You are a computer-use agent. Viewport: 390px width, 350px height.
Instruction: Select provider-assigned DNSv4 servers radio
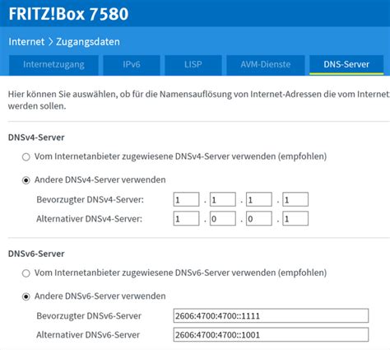point(26,157)
